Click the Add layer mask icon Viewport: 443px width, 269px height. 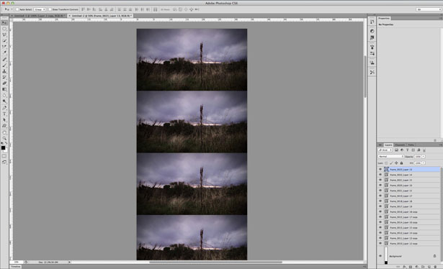411,267
